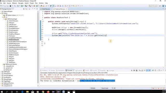
Task: Open the Window menu
Action: (41, 3)
